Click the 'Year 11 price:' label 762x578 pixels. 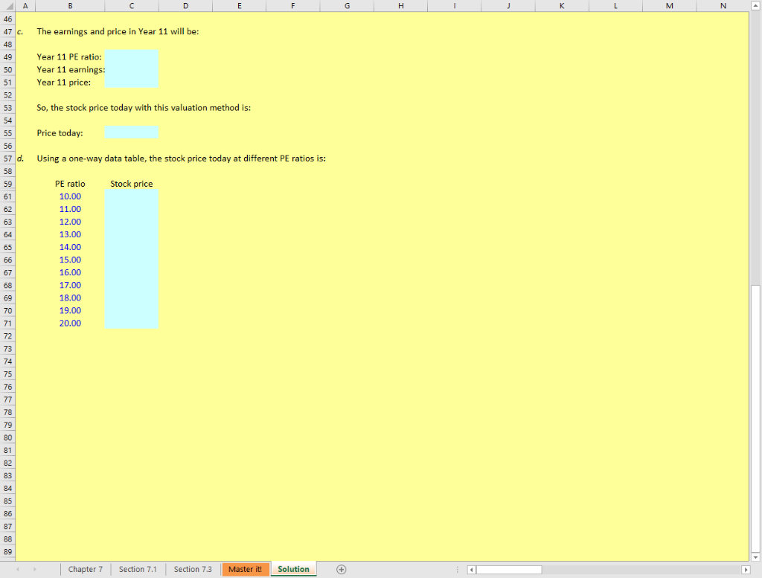pos(64,82)
